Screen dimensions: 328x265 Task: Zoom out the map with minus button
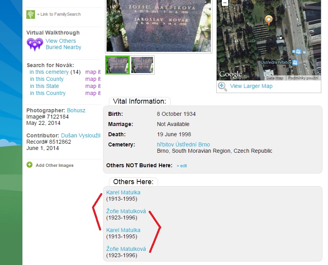click(x=225, y=2)
